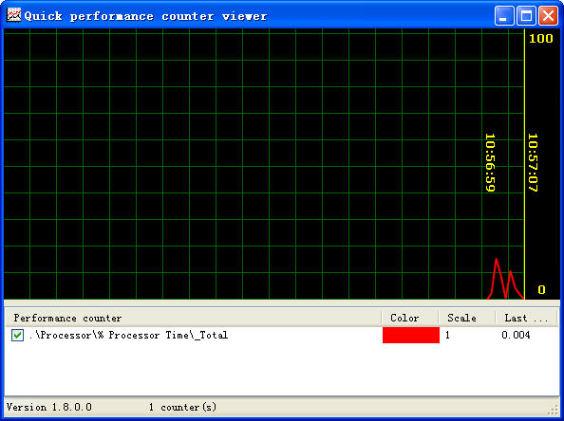Click the Version 1.8.0.0 status text

coord(49,407)
